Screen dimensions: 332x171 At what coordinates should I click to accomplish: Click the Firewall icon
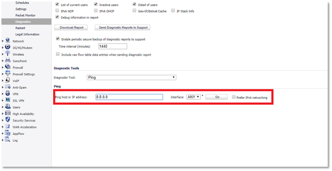click(x=8, y=67)
